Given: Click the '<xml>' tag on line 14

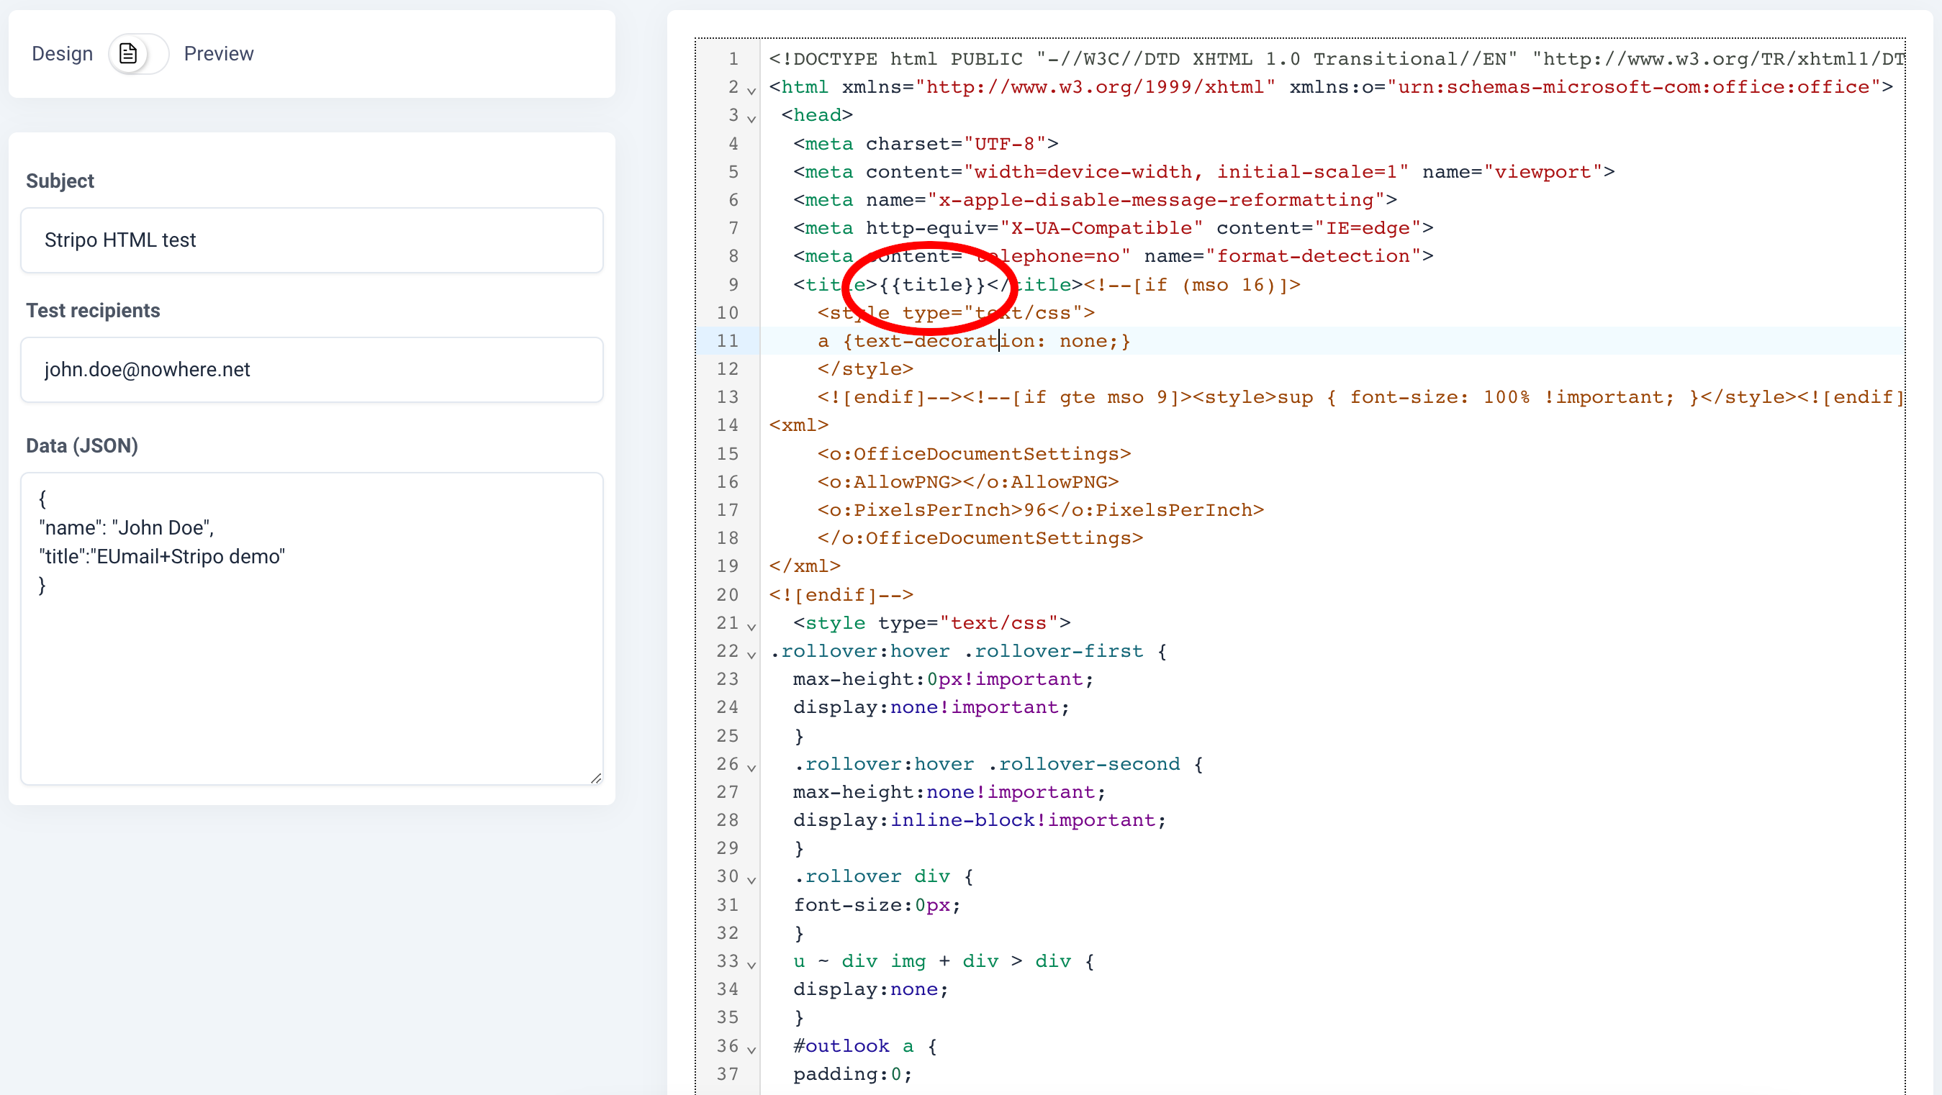Looking at the screenshot, I should [799, 425].
